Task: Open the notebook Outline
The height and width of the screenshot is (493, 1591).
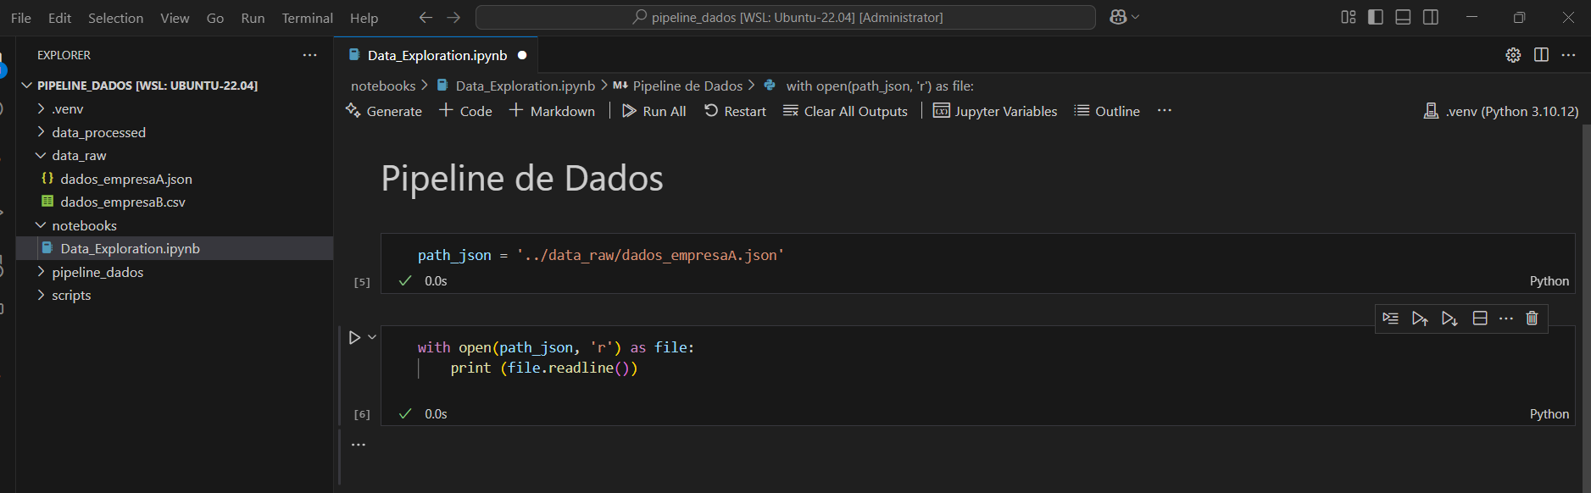Action: pyautogui.click(x=1107, y=111)
